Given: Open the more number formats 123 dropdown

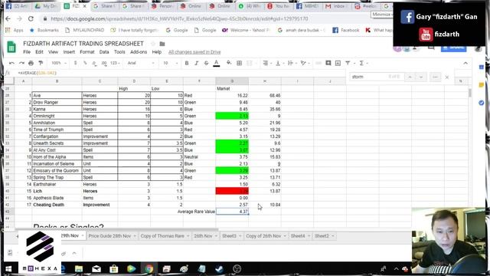Looking at the screenshot, I should (x=115, y=63).
